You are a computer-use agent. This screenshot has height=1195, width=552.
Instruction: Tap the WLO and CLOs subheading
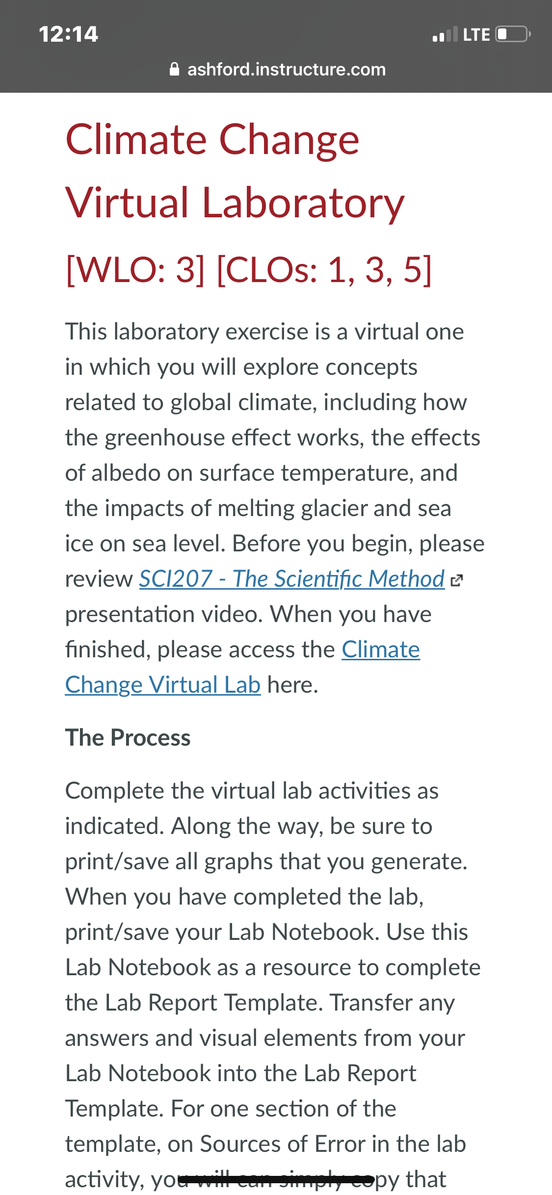tap(249, 269)
